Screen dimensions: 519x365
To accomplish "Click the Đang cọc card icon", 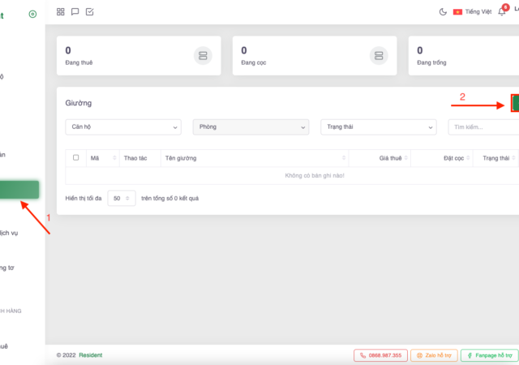I will click(378, 55).
